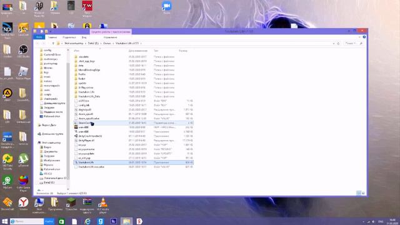Open 360 Total Security desktop icon

point(7,161)
